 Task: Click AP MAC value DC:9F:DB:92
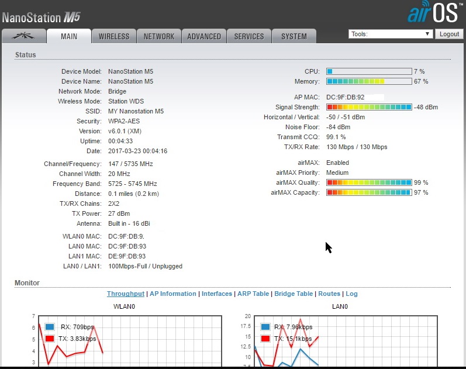point(345,97)
